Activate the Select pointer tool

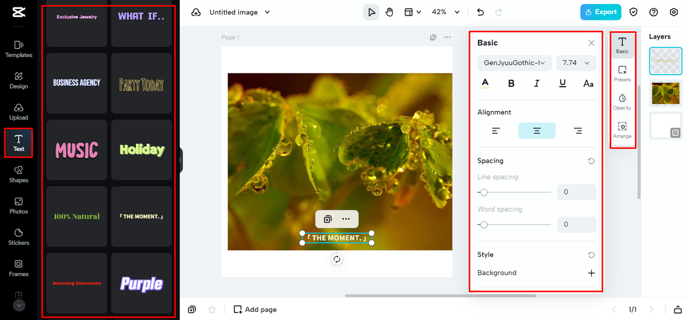[371, 12]
